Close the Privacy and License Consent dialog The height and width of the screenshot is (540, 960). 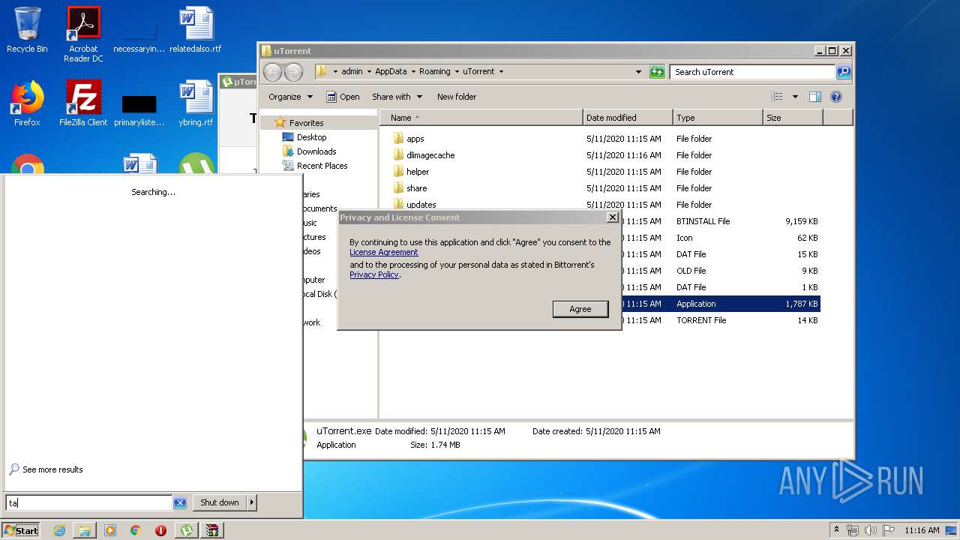(613, 217)
